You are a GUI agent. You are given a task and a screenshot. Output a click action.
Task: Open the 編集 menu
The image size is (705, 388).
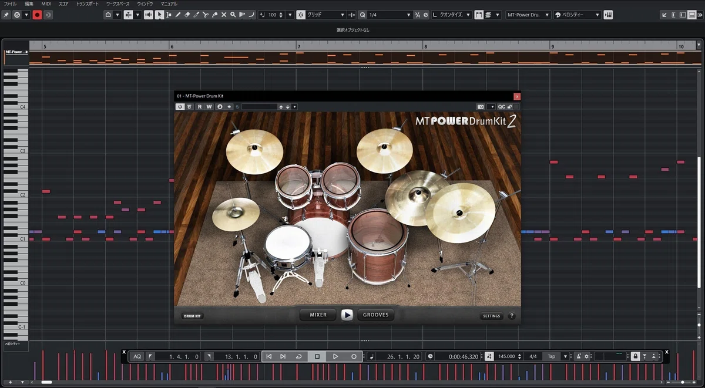[29, 4]
